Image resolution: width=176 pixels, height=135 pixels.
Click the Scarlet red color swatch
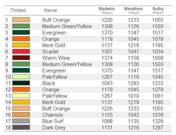[x=21, y=51]
